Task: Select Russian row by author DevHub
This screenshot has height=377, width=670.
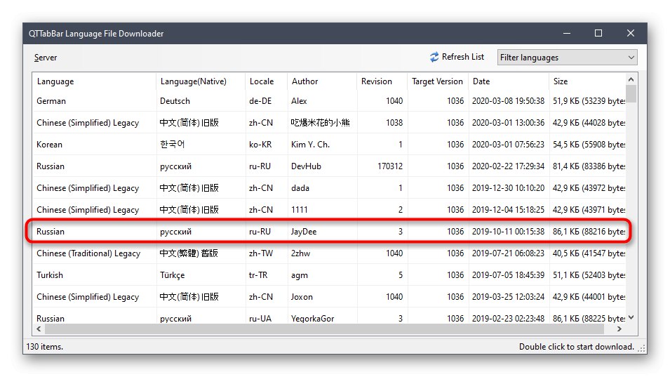Action: pos(329,166)
